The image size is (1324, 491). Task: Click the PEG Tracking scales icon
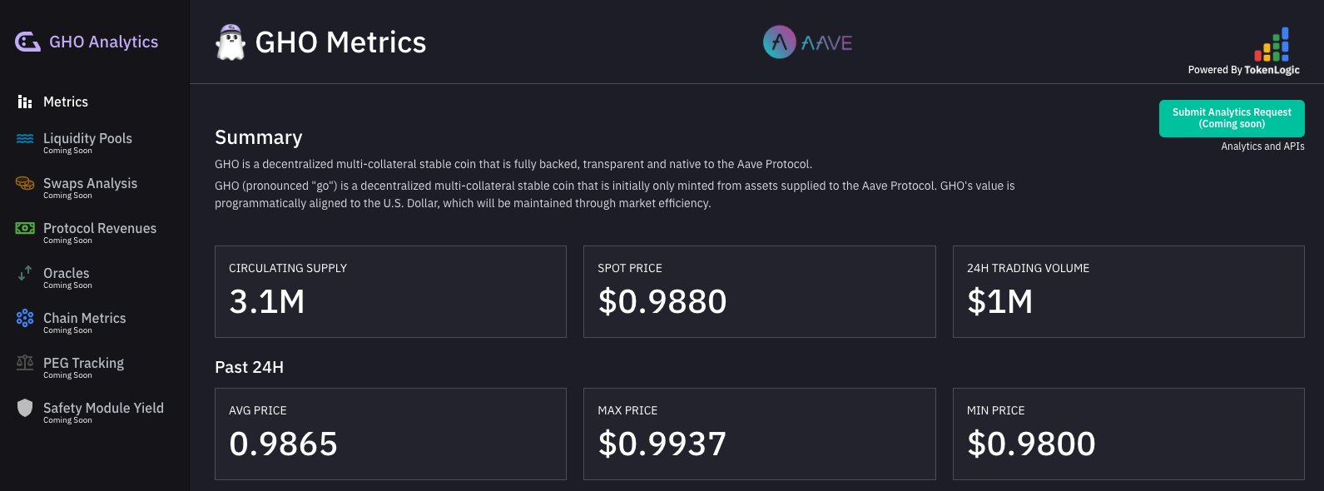click(25, 363)
